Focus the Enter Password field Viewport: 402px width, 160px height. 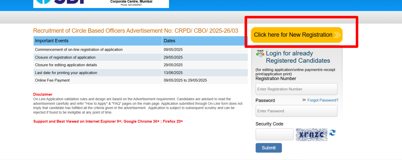296,111
